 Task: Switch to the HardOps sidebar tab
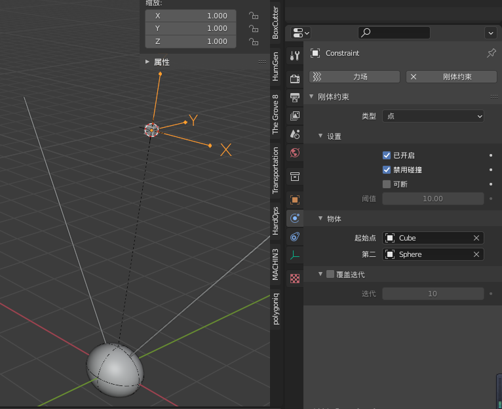tap(275, 221)
